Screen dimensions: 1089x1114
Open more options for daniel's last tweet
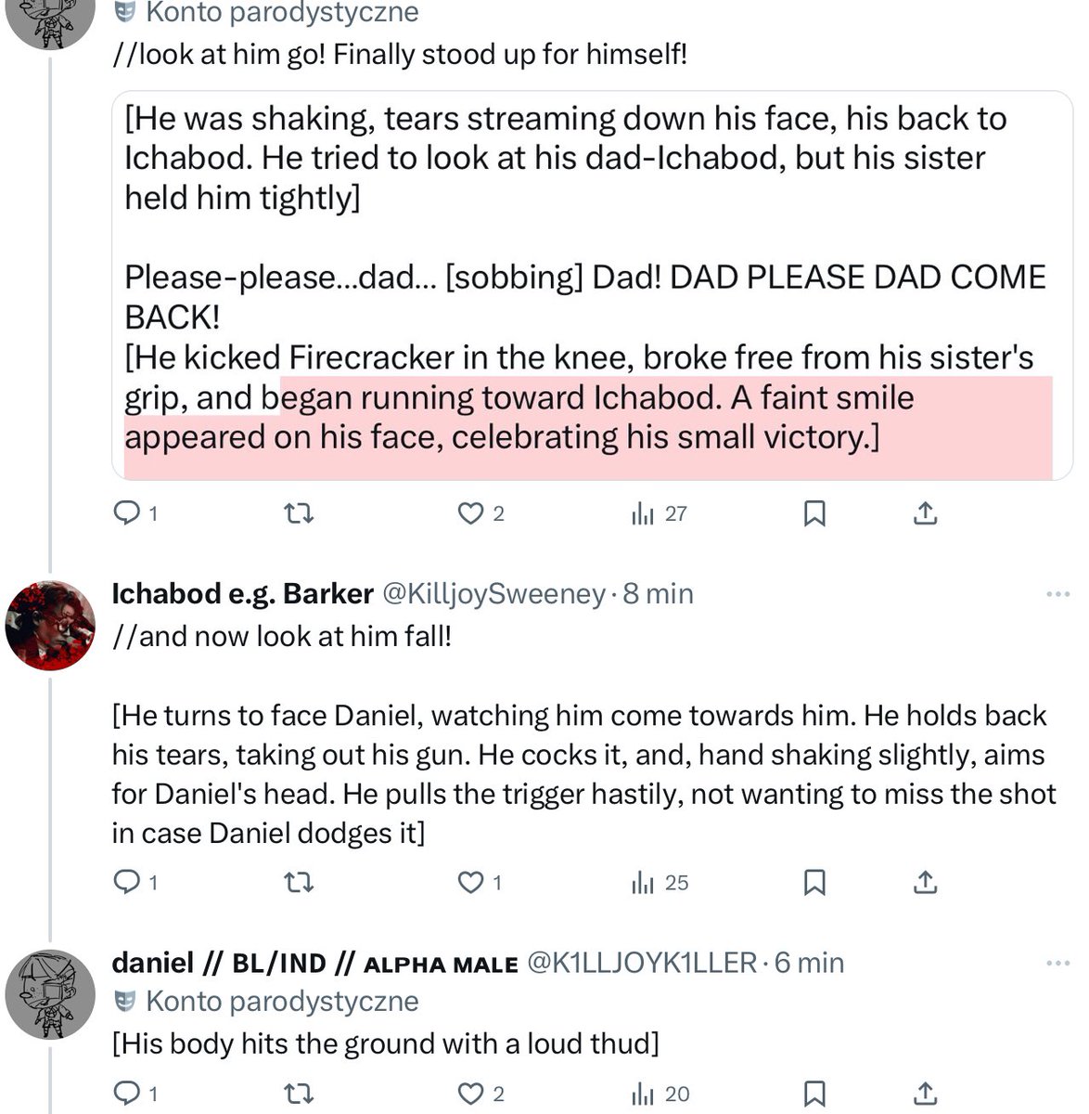[x=1057, y=964]
